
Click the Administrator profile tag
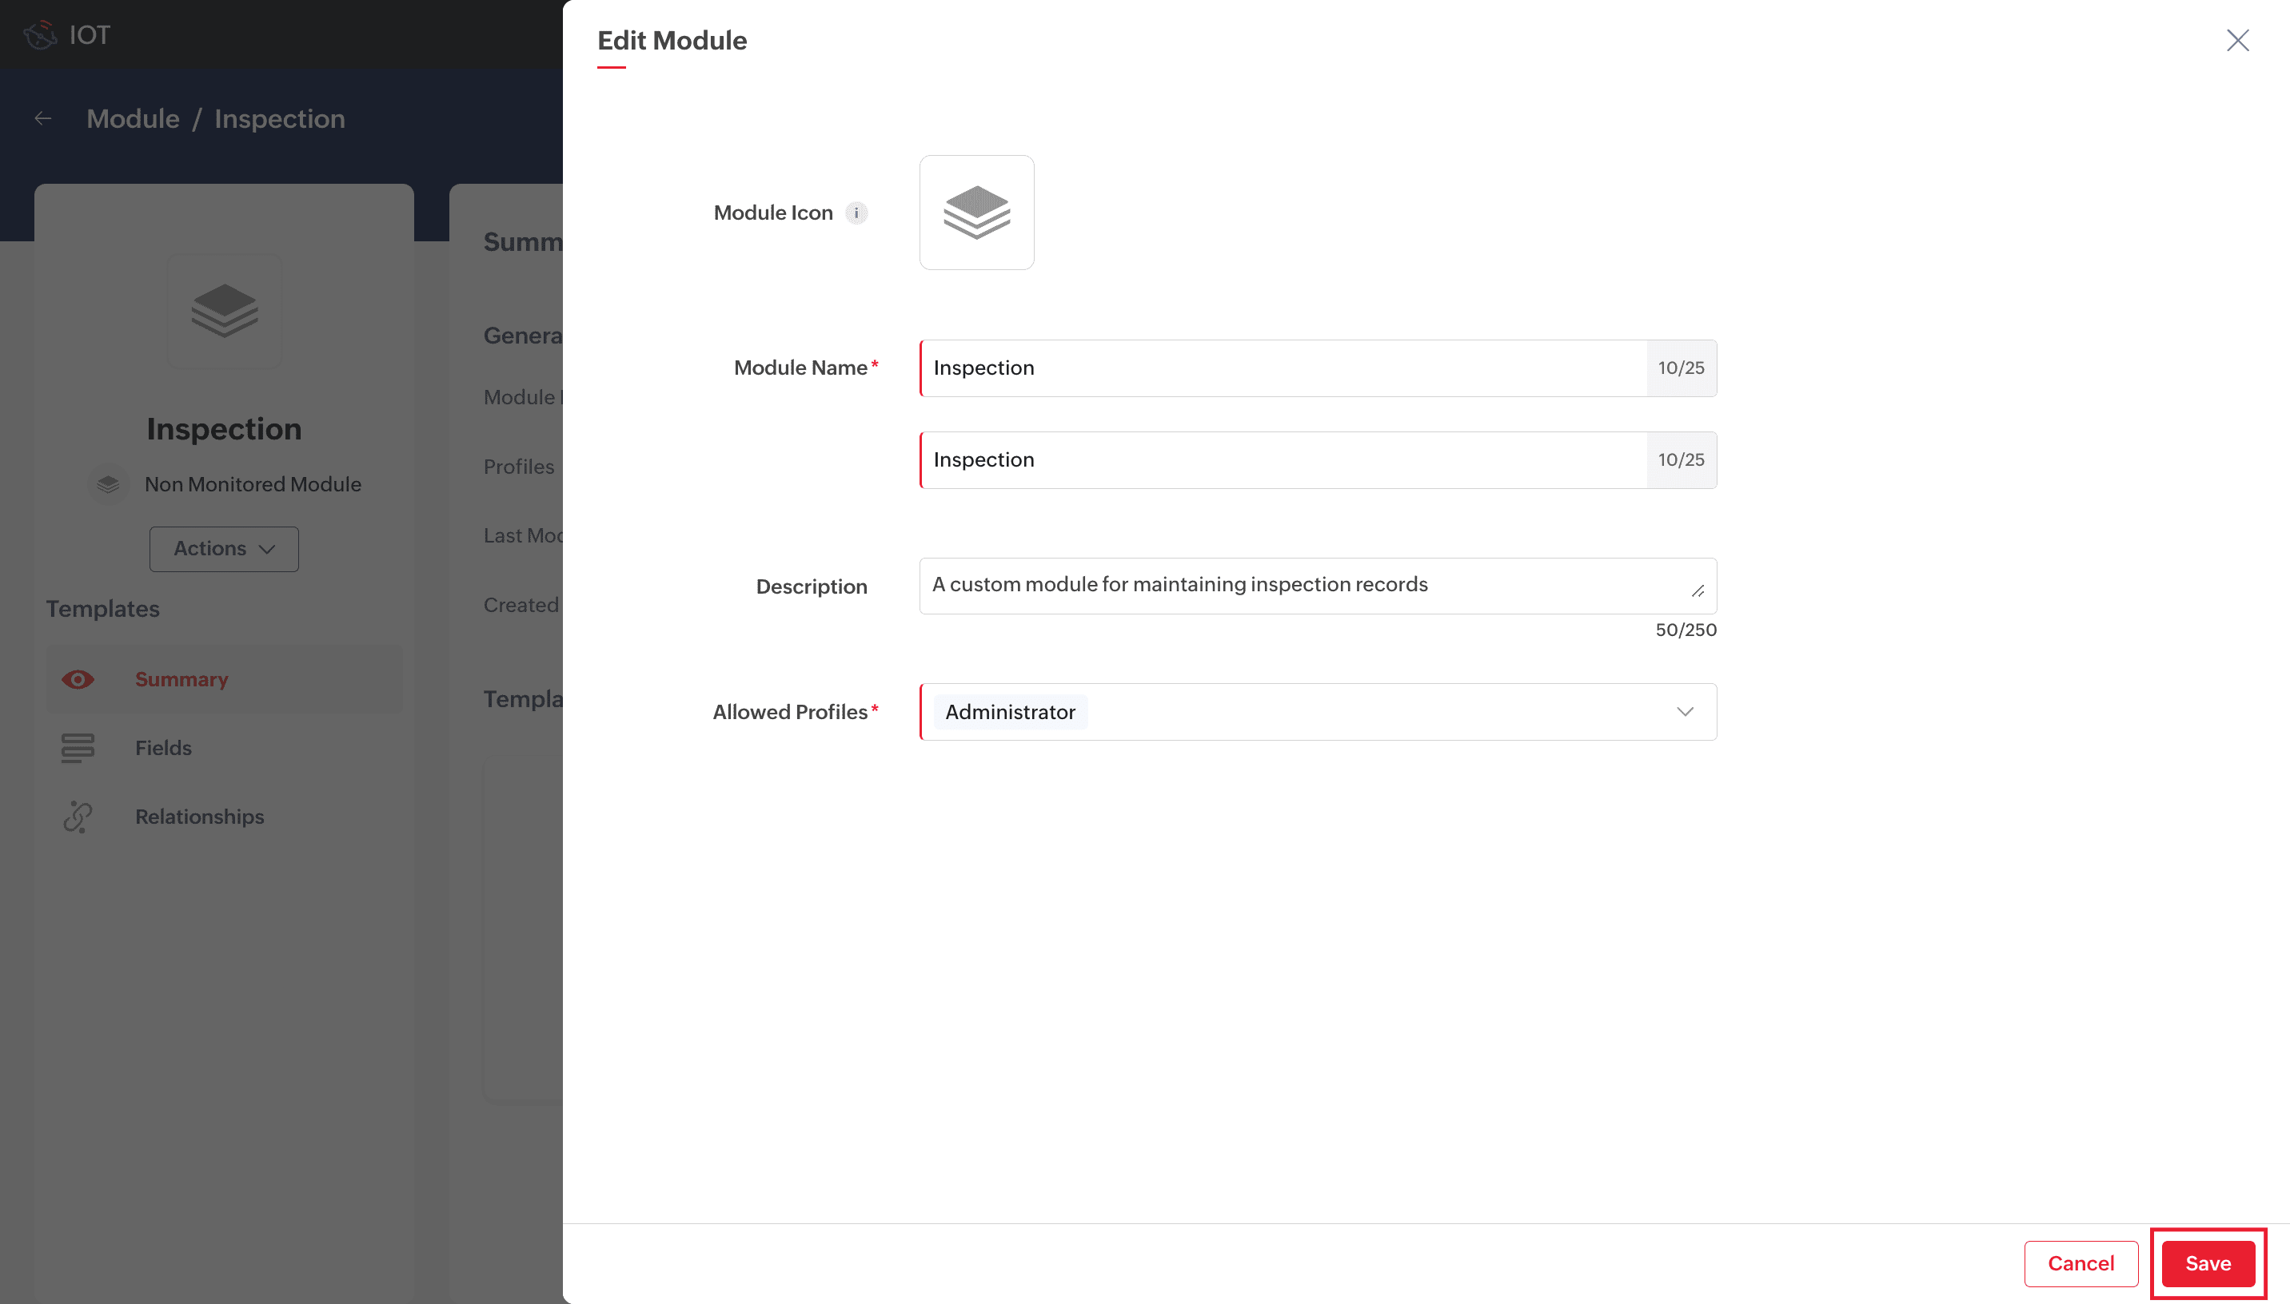coord(1010,712)
